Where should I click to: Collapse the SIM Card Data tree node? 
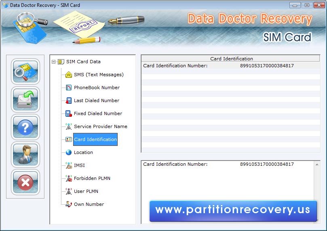pyautogui.click(x=54, y=62)
